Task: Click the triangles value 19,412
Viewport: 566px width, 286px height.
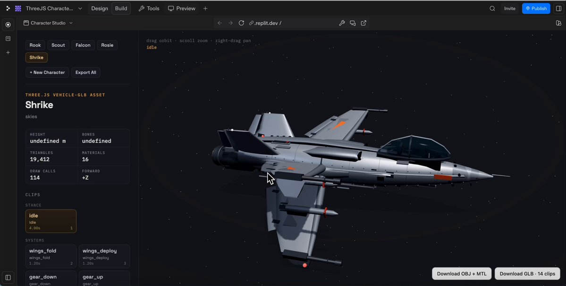Action: click(x=40, y=159)
